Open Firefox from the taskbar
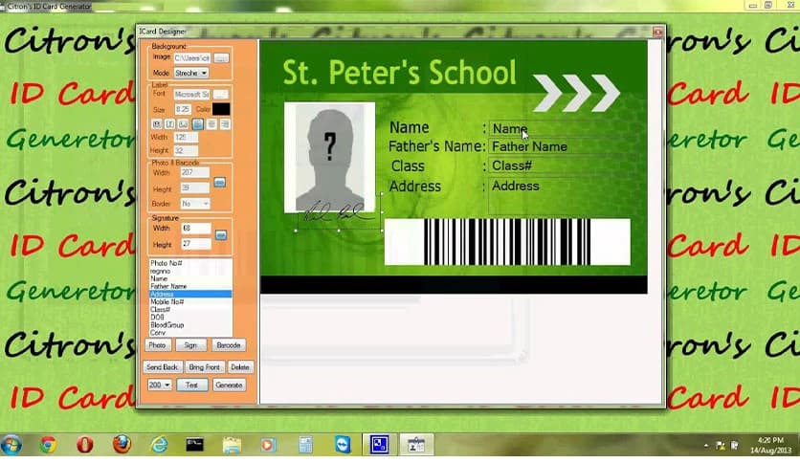 pyautogui.click(x=122, y=445)
